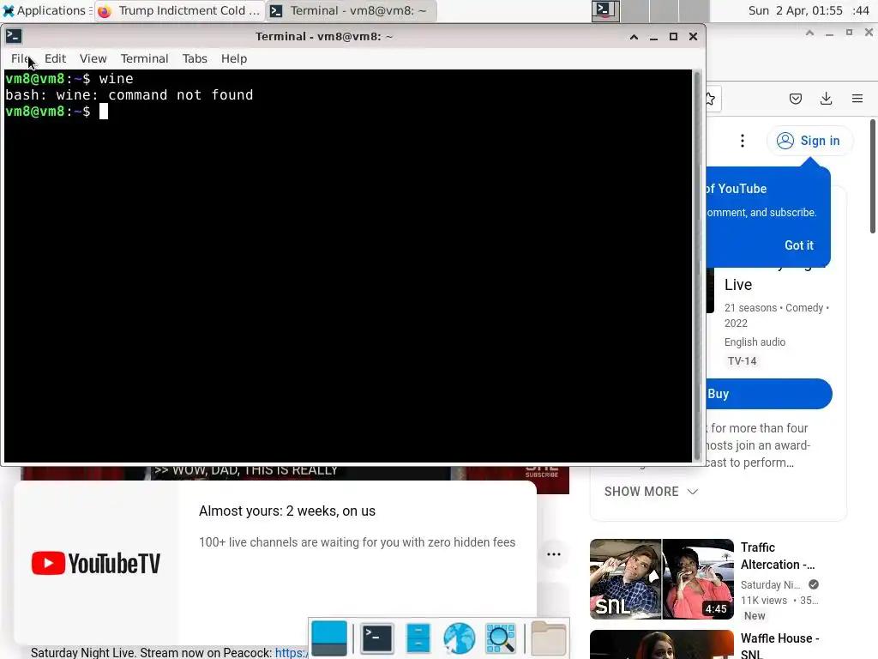Viewport: 878px width, 659px height.
Task: Open the terminal File menu
Action: 20,58
